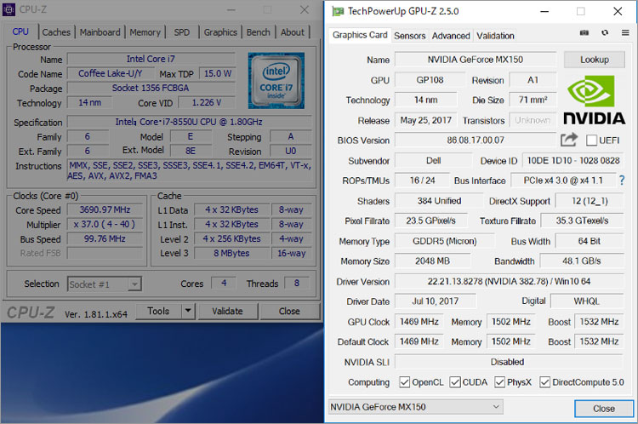Click the Tools button in CPU-Z
638x424 pixels.
[158, 311]
